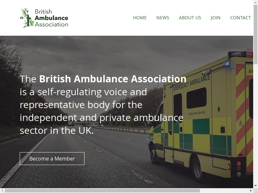Click the Become a Member button
This screenshot has width=258, height=193.
52,159
